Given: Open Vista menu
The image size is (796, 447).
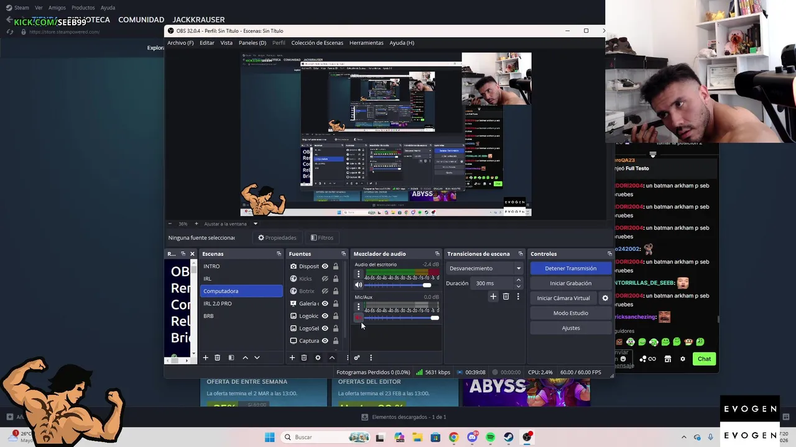Looking at the screenshot, I should click(226, 43).
